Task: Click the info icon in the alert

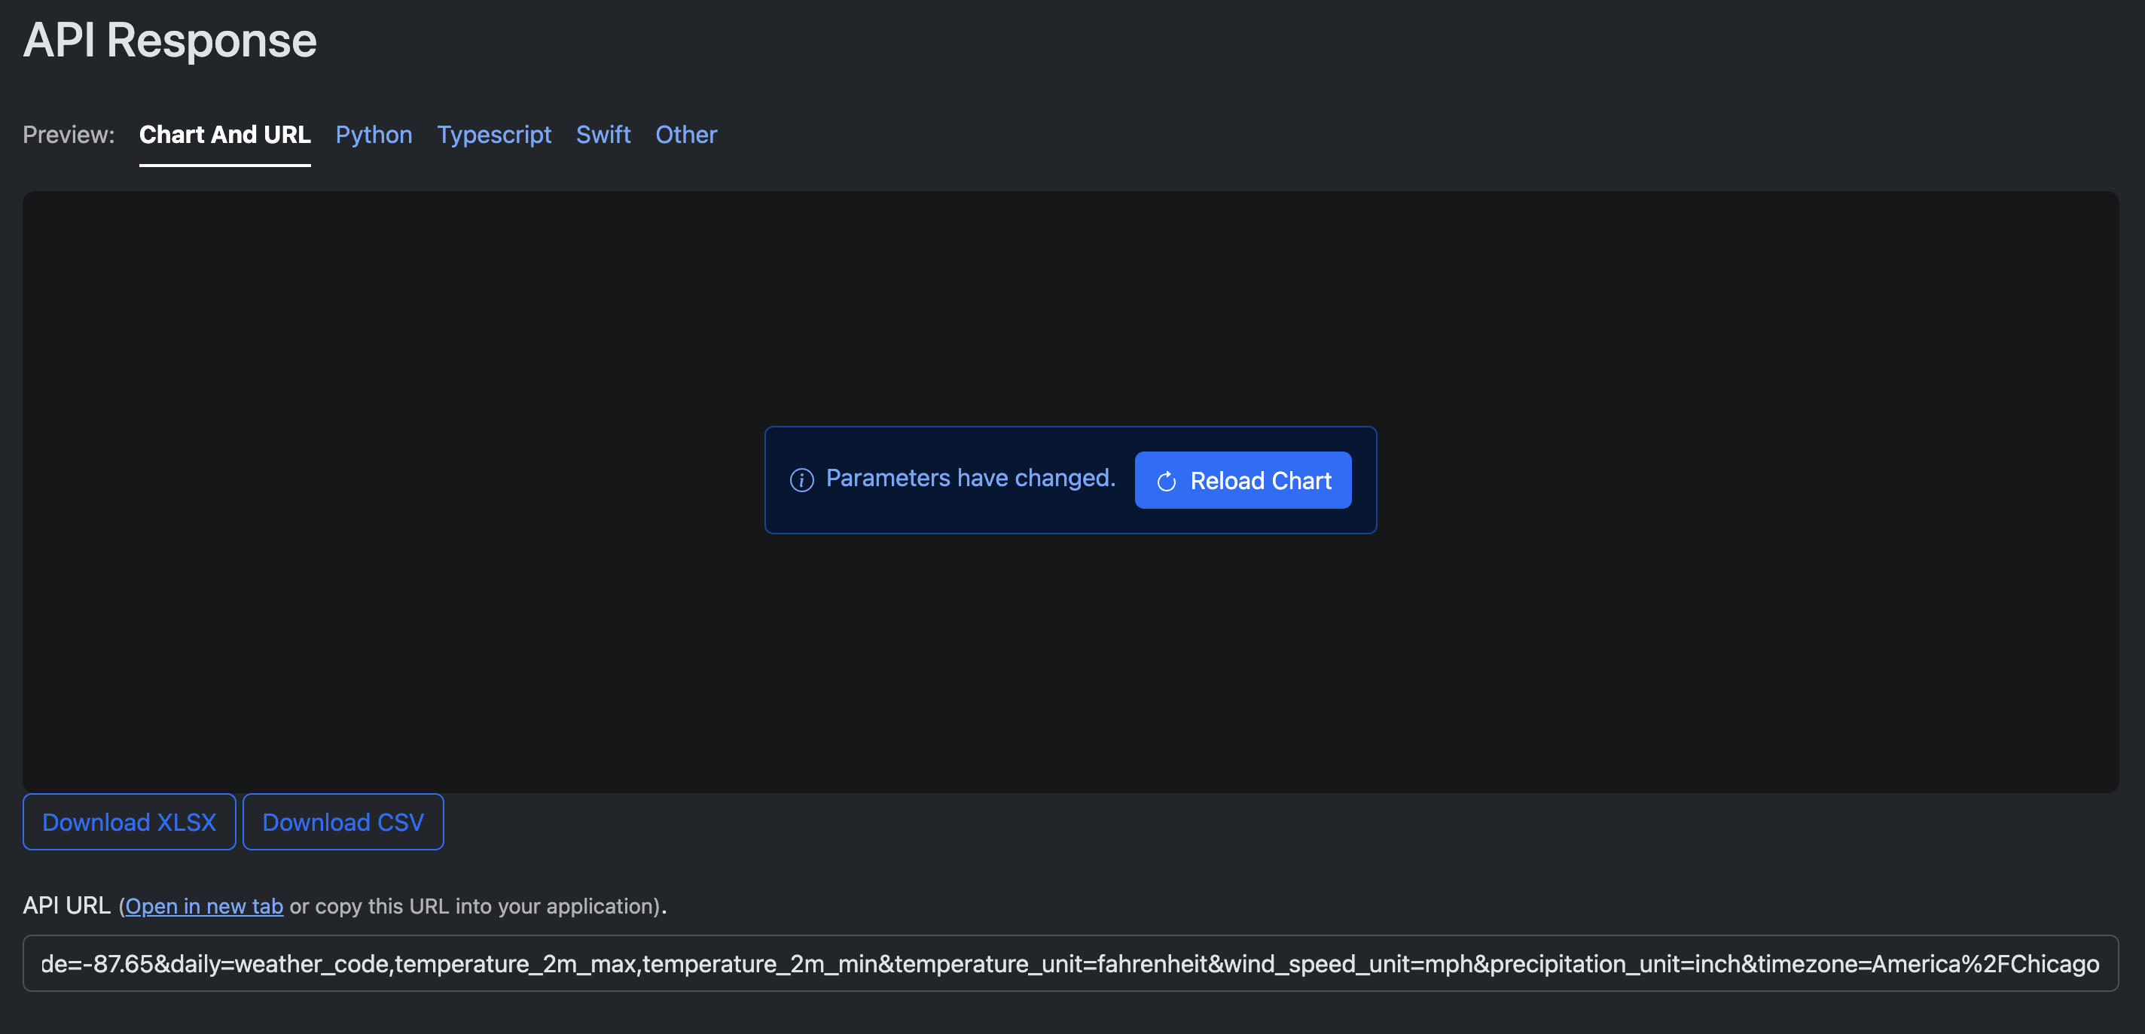Action: coord(801,480)
